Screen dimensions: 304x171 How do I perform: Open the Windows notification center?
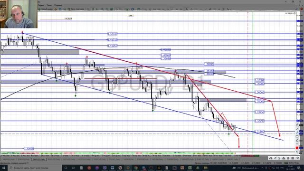click(x=299, y=168)
